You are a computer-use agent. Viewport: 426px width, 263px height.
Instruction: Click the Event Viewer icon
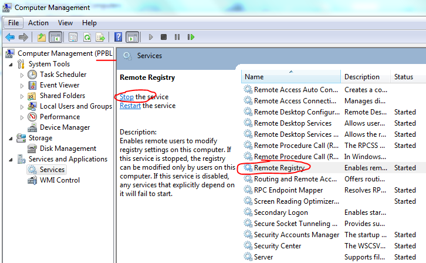32,85
